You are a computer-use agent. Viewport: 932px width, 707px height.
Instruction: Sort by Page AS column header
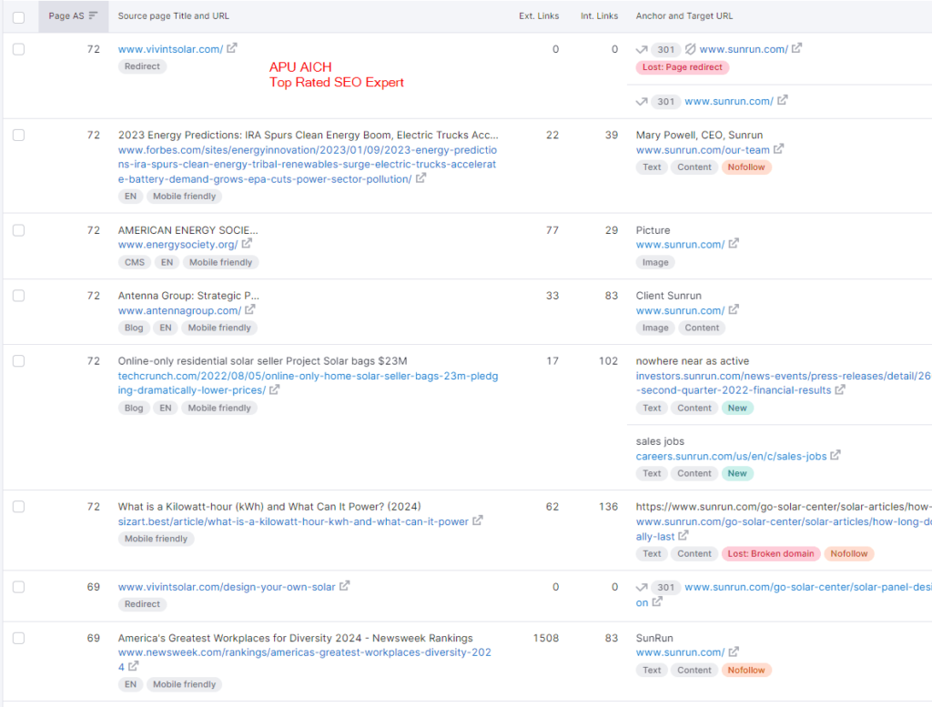pos(66,16)
